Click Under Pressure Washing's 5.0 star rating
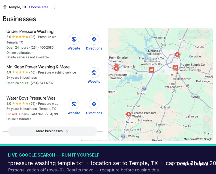216x174 pixels. click(17, 37)
